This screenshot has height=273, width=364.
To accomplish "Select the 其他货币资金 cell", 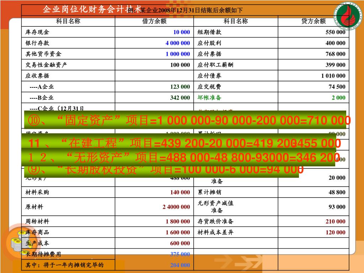I will (43, 54).
